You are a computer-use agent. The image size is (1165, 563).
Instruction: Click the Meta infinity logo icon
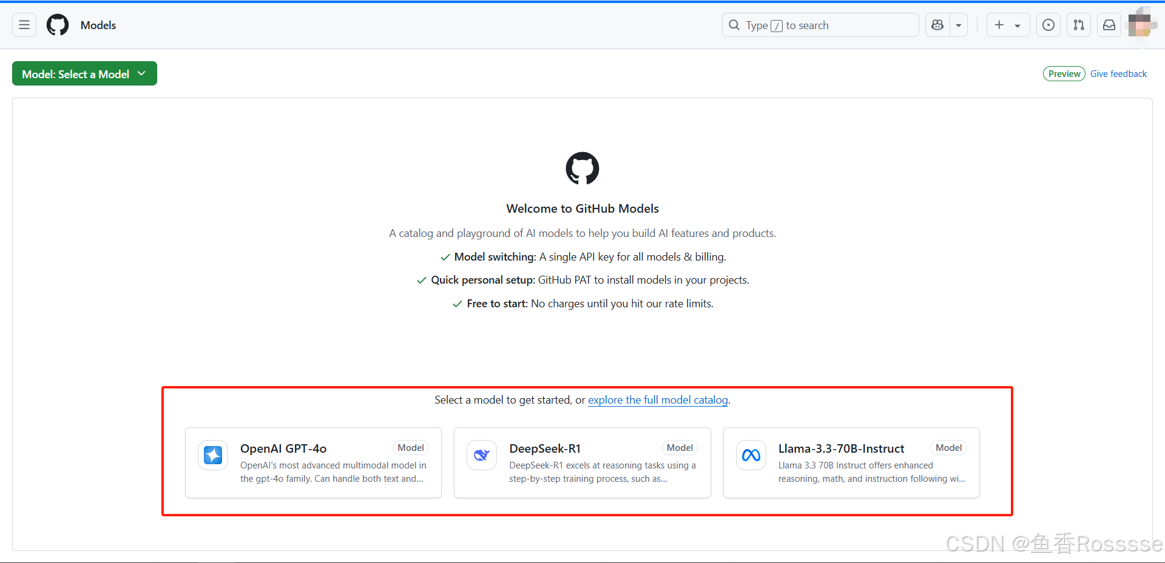751,455
